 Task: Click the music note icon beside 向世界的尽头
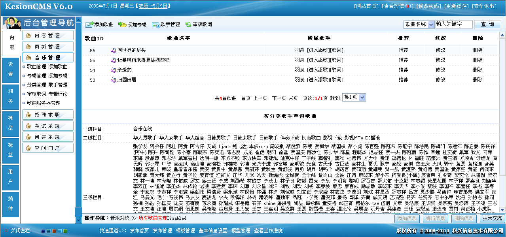click(112, 50)
